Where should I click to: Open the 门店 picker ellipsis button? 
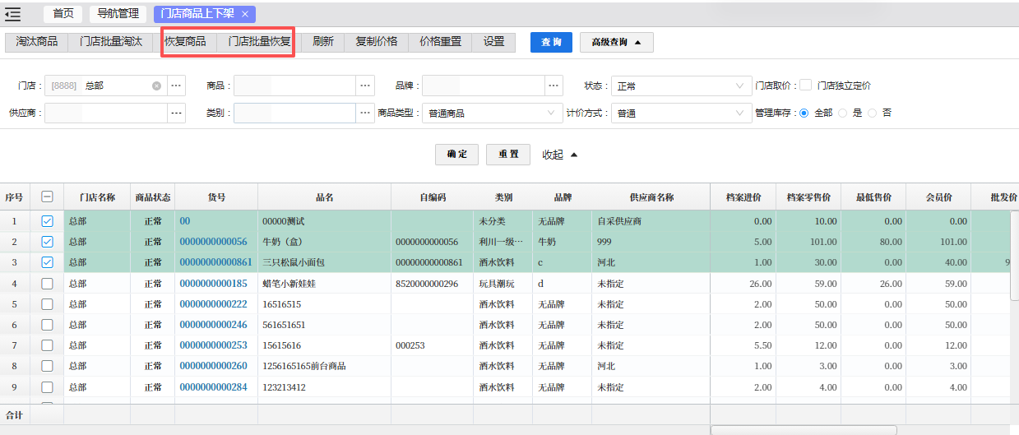tap(176, 86)
